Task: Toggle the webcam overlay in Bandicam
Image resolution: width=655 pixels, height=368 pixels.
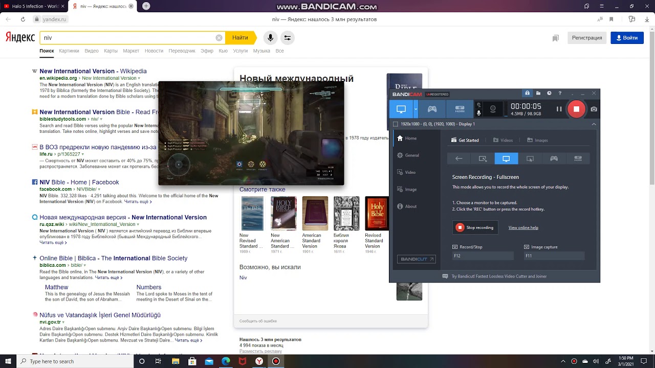Action: coord(493,109)
